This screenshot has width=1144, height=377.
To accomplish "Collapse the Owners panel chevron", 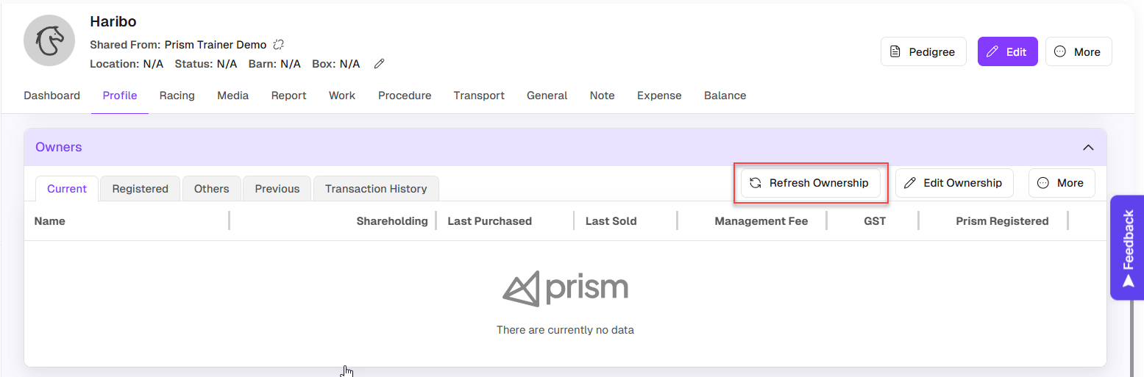I will coord(1088,148).
